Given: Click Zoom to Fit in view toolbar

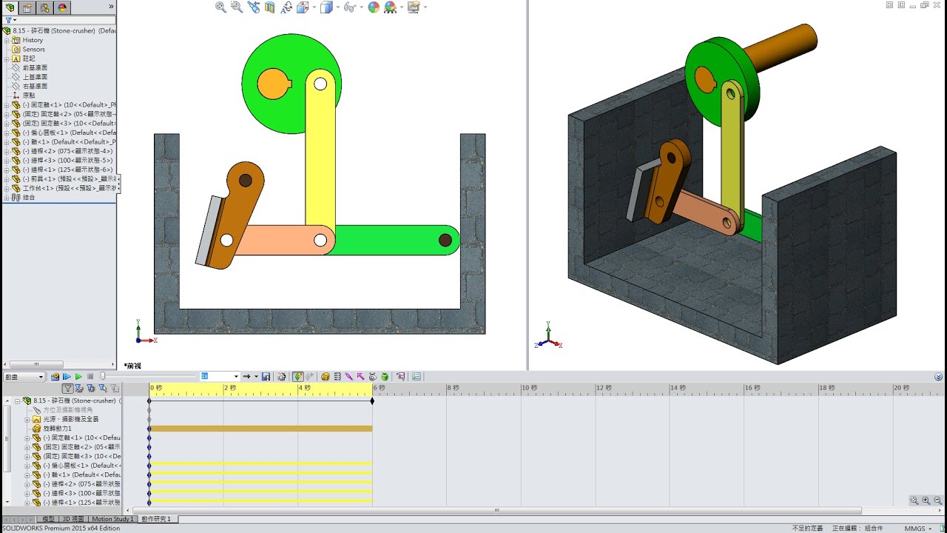Looking at the screenshot, I should (x=220, y=7).
